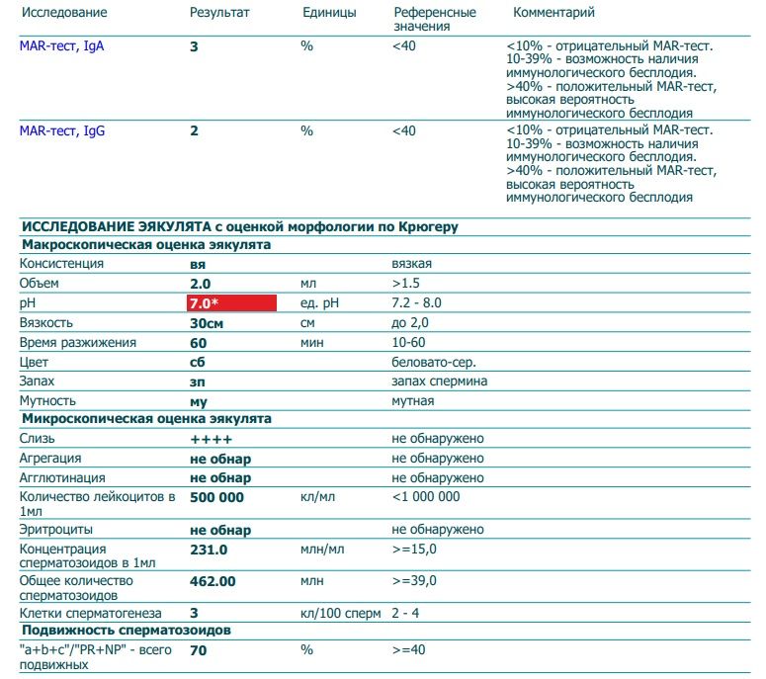Viewport: 766px width, 679px height.
Task: Open the MAR-тест, IgG link
Action: point(62,130)
